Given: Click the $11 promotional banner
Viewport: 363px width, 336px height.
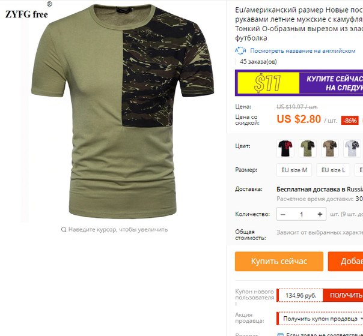Looking at the screenshot, I should click(299, 83).
